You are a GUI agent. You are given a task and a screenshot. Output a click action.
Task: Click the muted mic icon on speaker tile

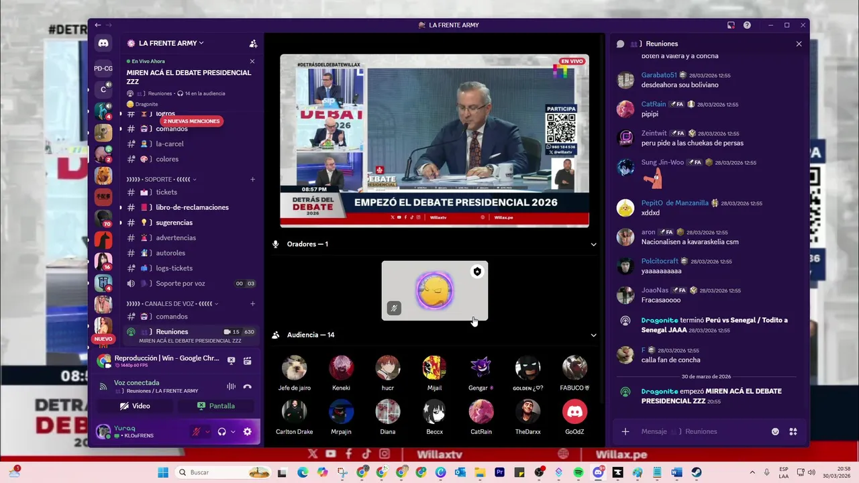tap(394, 309)
